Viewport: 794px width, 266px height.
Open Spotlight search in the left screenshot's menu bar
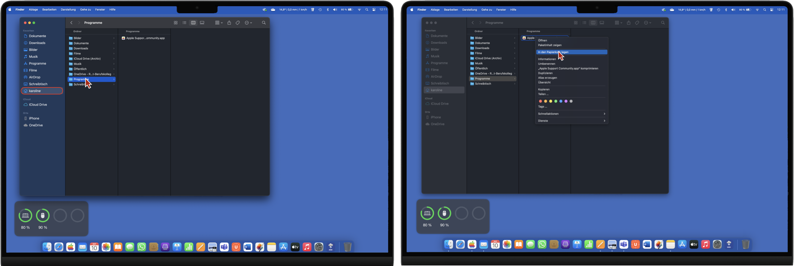367,9
